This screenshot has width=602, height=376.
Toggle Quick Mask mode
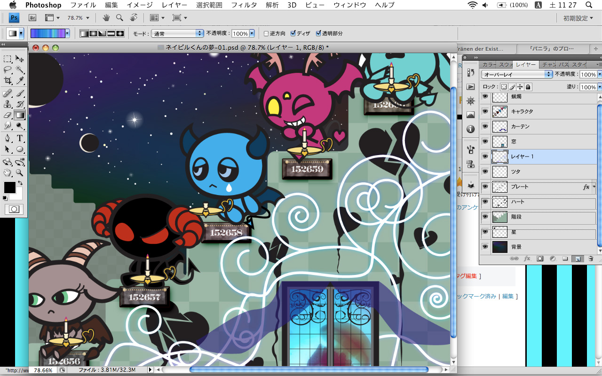click(x=14, y=209)
